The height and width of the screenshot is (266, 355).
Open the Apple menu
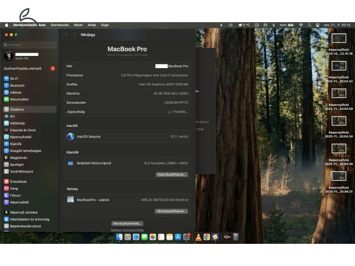(x=7, y=25)
